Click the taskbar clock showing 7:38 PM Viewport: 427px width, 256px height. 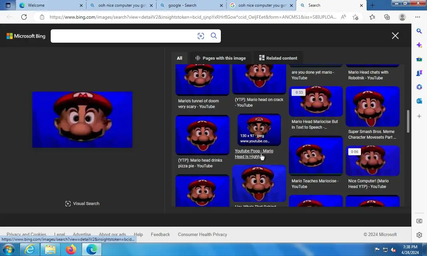(x=410, y=250)
